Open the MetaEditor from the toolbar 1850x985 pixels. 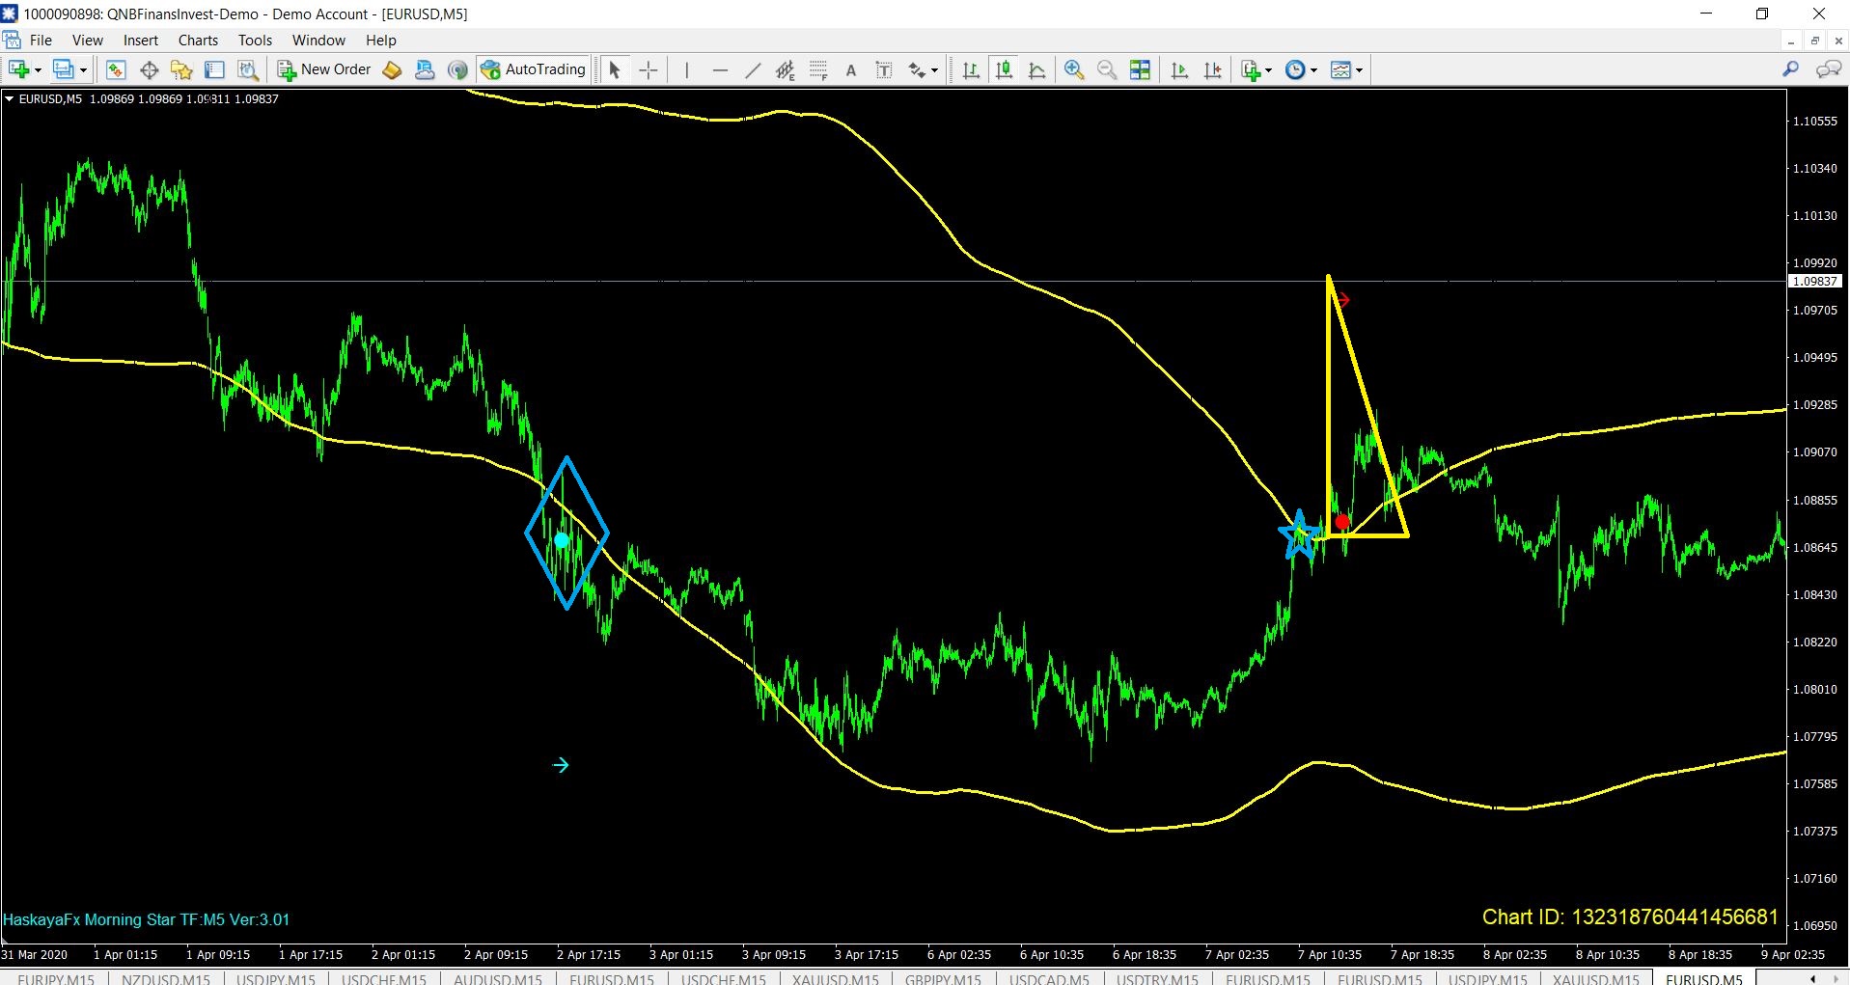[x=392, y=69]
